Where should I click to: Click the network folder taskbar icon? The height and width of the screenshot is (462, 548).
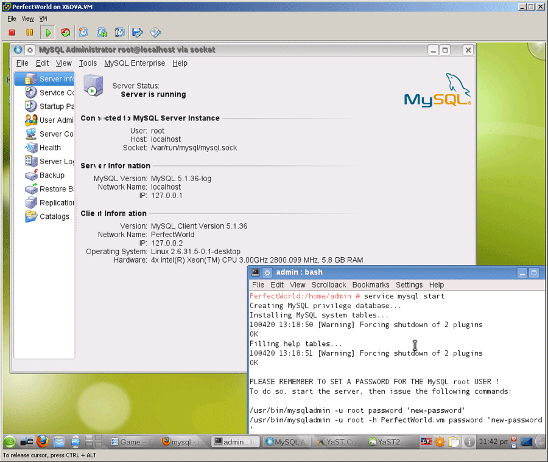76,442
